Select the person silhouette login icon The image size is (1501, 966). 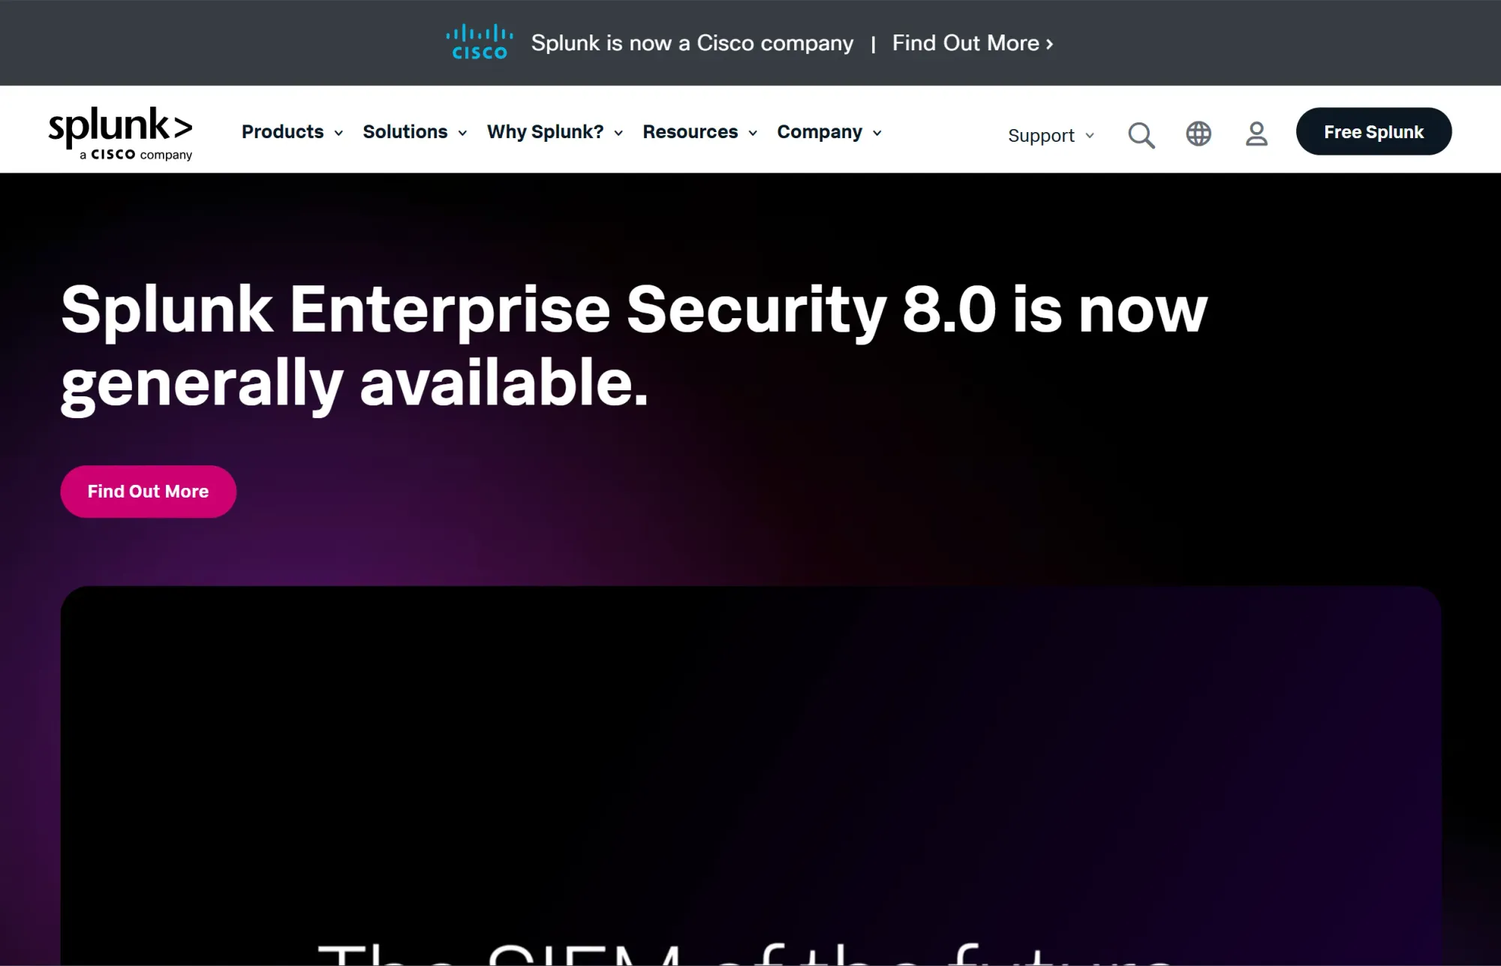(1256, 134)
